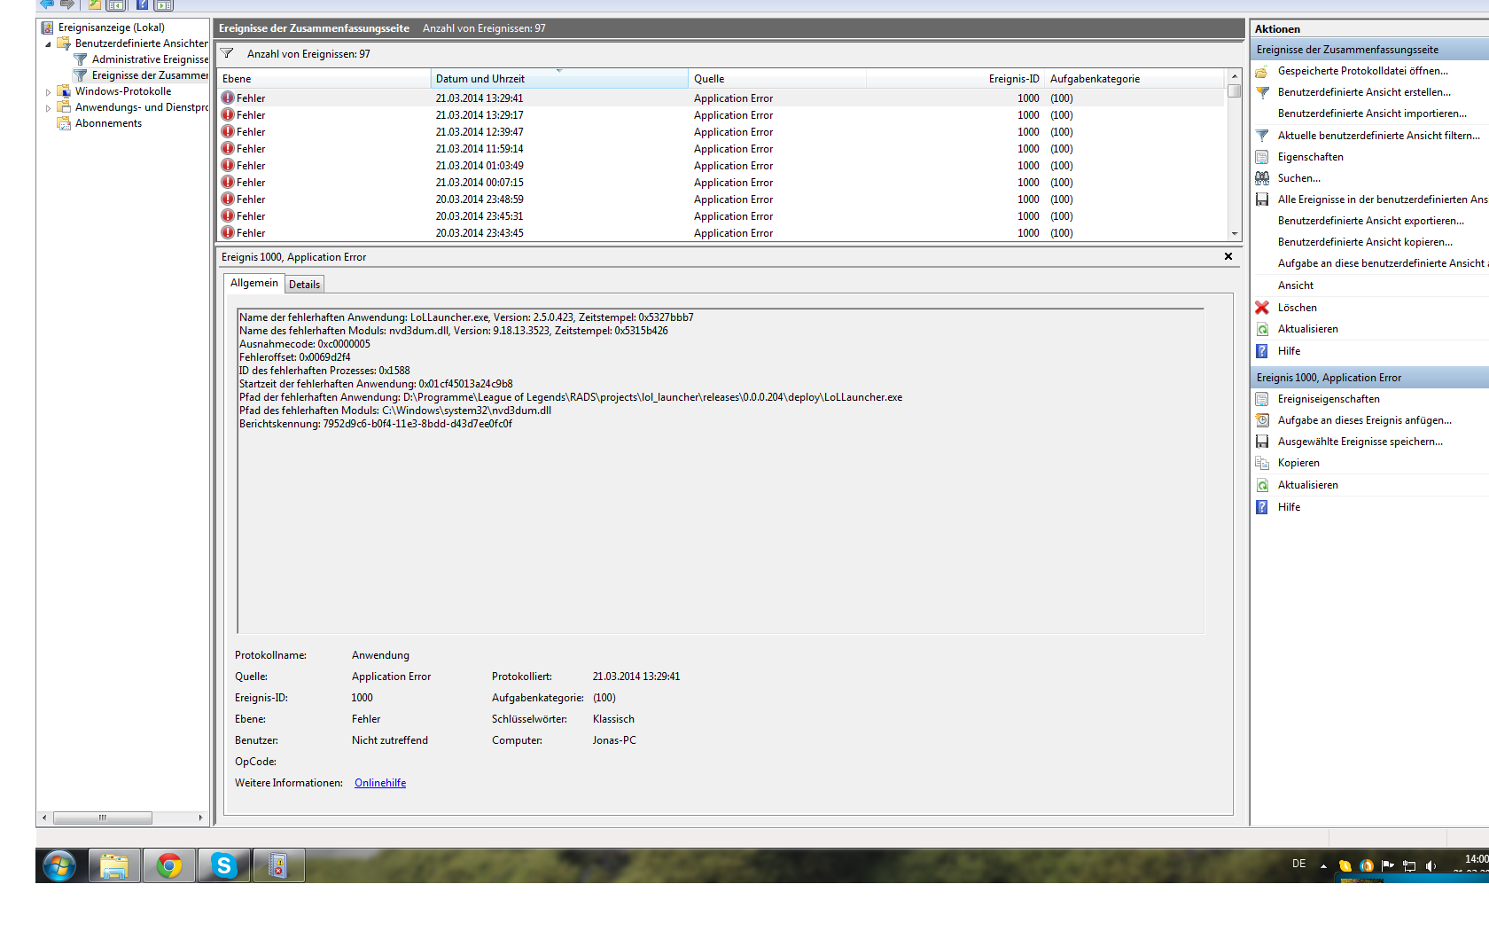Open Windows Start button
1489x931 pixels.
click(x=59, y=865)
